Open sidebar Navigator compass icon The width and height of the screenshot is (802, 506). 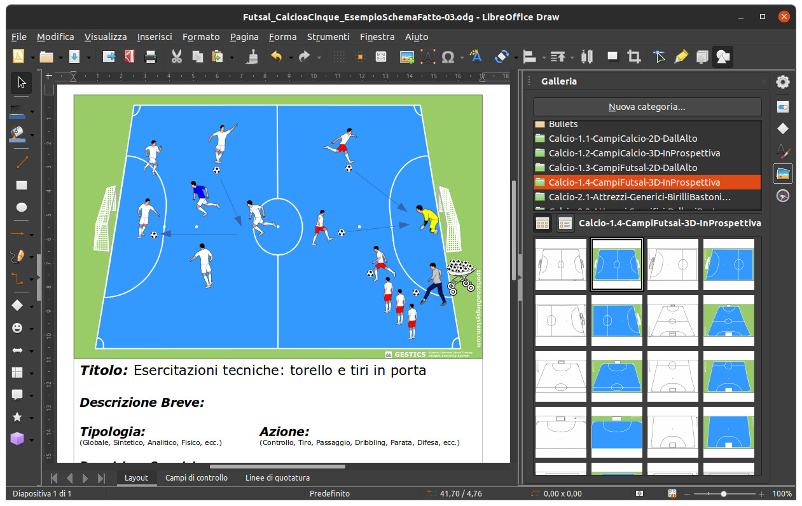783,196
